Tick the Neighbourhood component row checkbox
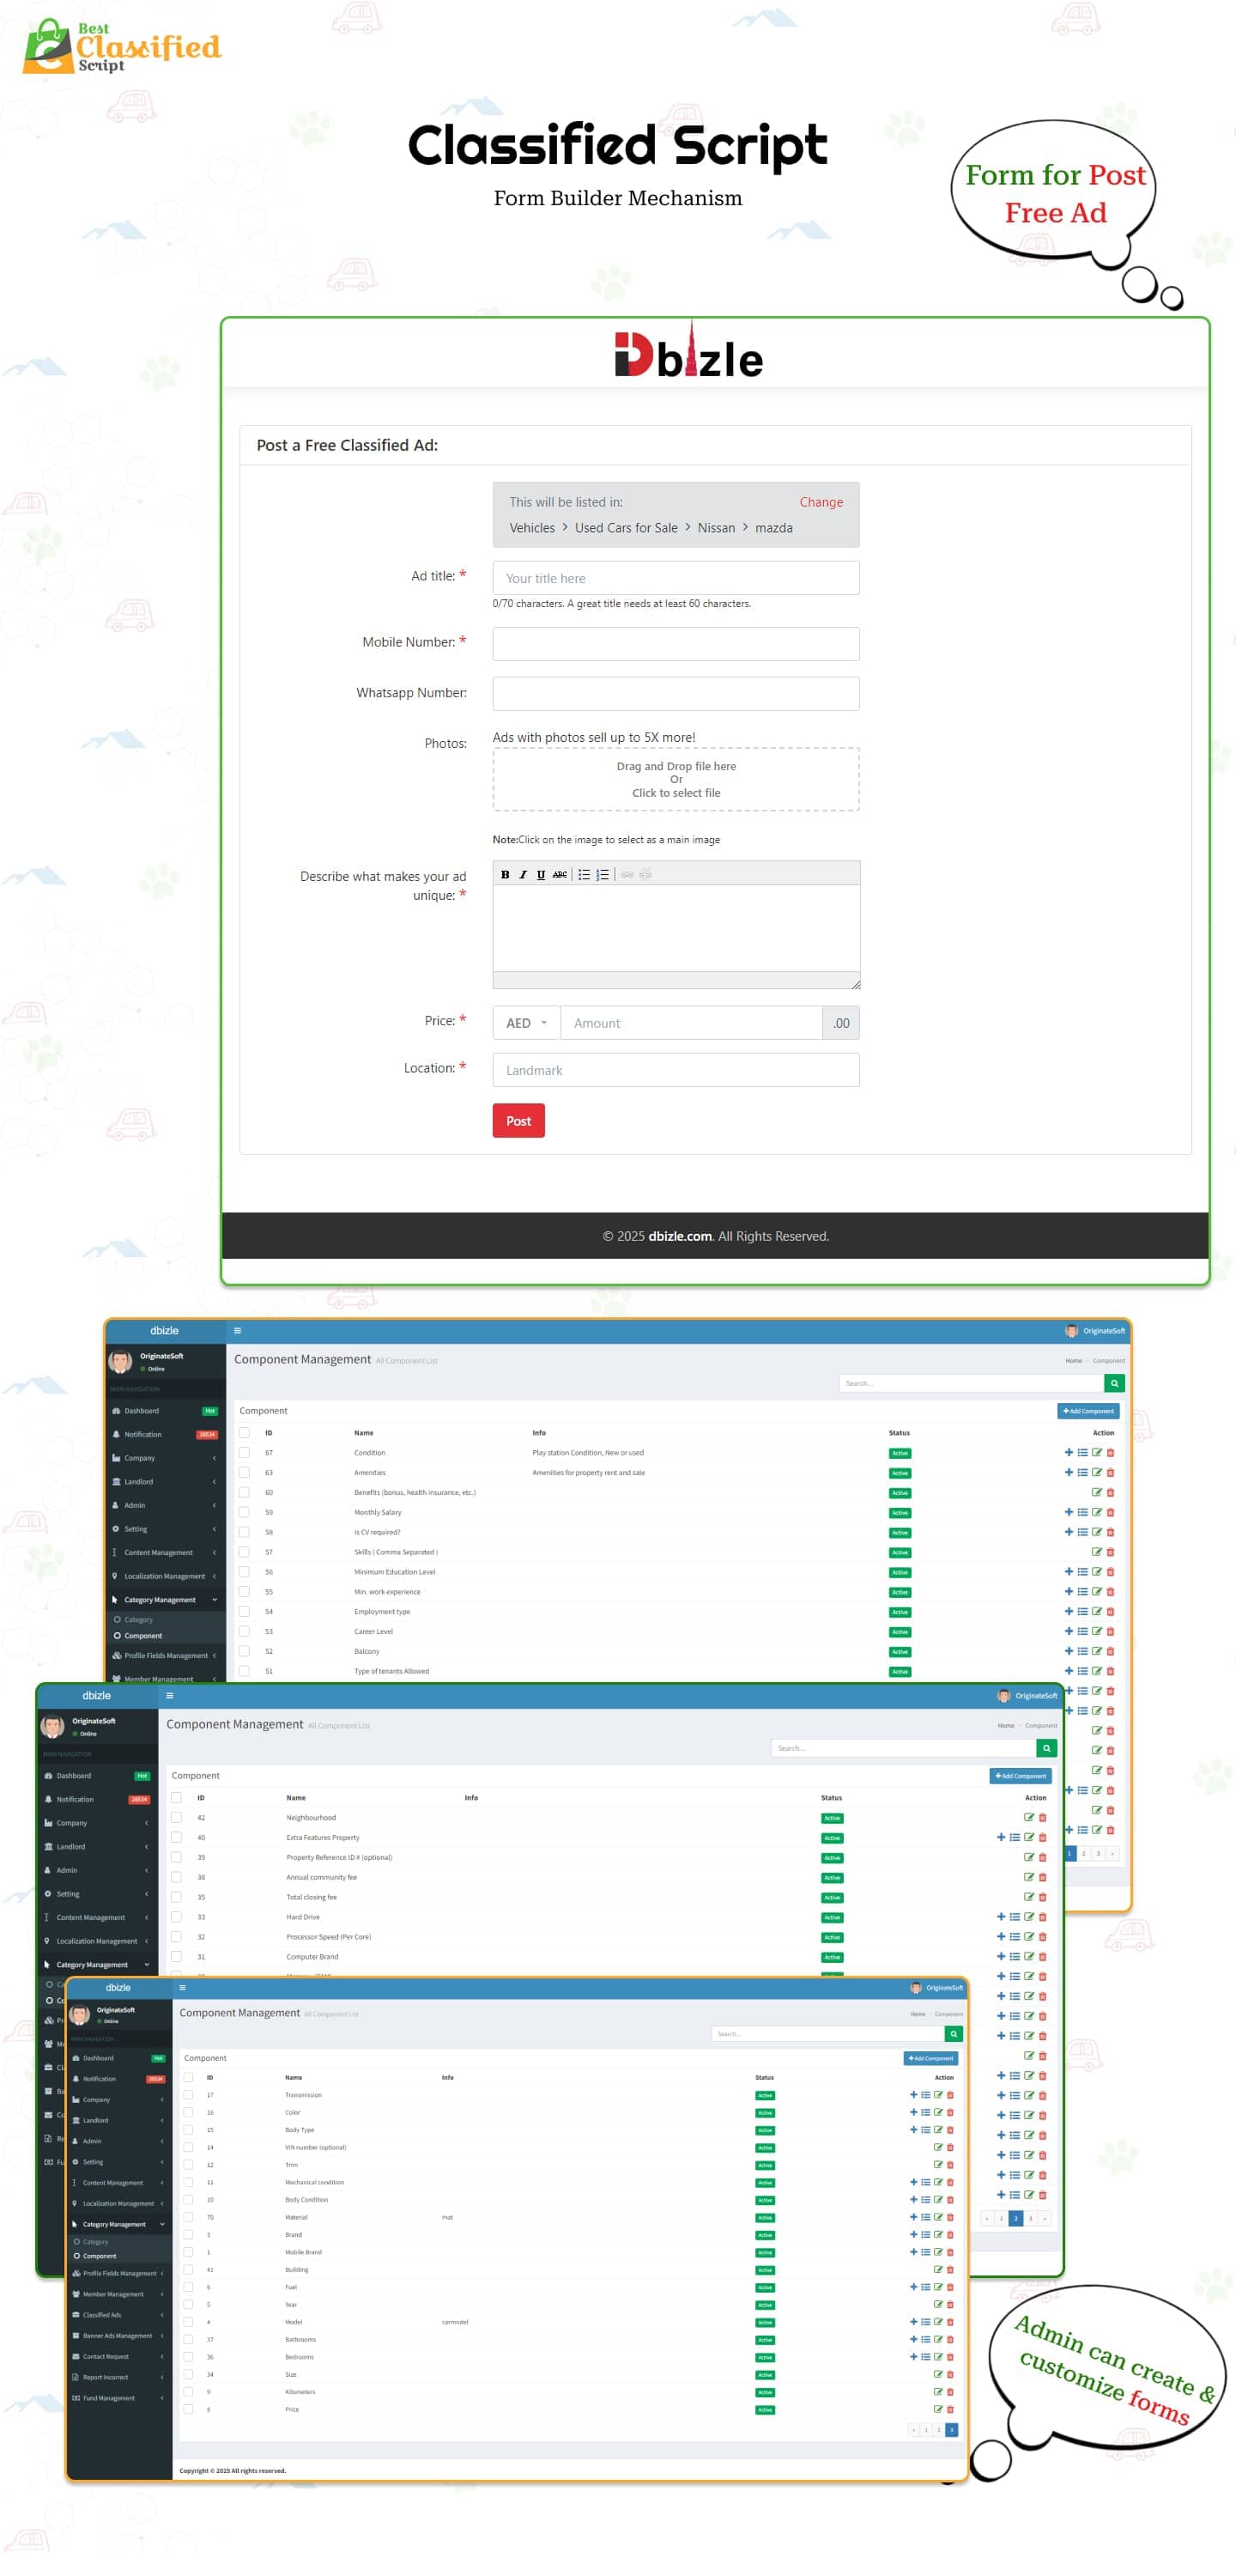Screen dimensions: 1236x2576 [176, 1818]
